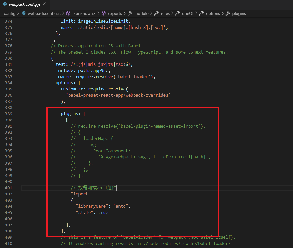
Task: Click commented 'ReactComponent:' on line 395
Action: coord(112,151)
